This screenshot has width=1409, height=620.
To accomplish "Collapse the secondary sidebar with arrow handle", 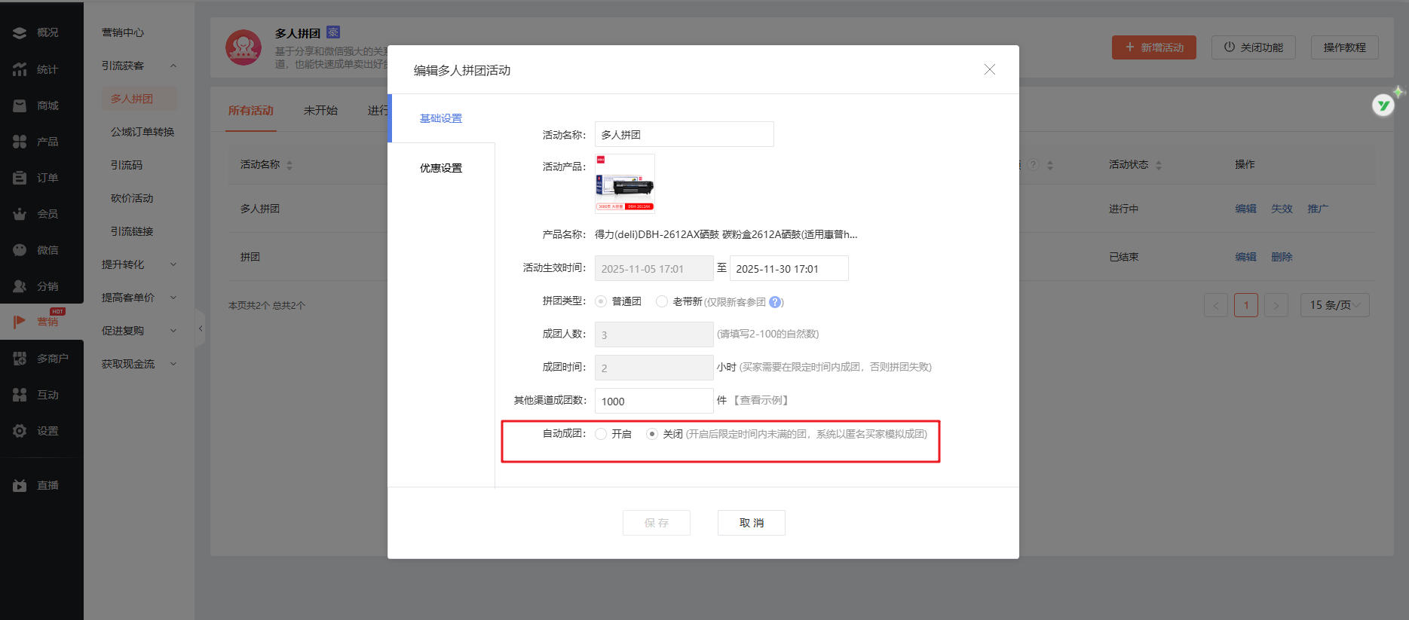I will pyautogui.click(x=200, y=328).
